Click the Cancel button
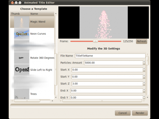Viewport: 159px width, 119px height. coord(123,113)
